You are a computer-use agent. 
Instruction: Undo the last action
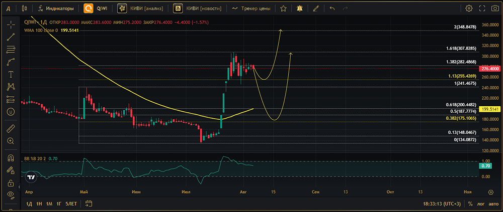pos(332,9)
